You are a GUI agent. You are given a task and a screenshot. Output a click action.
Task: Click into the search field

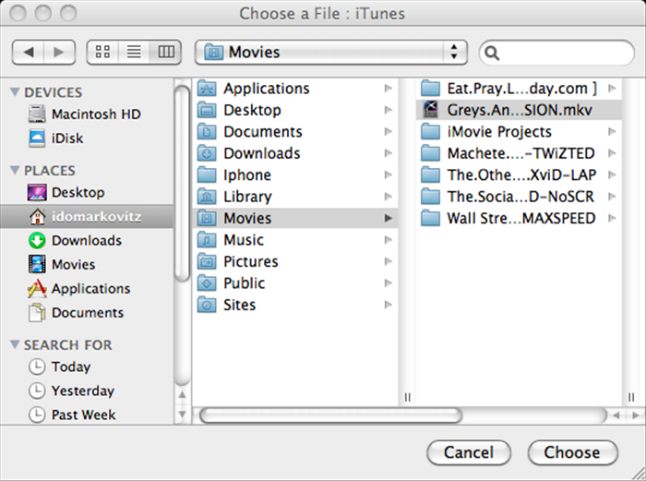556,53
